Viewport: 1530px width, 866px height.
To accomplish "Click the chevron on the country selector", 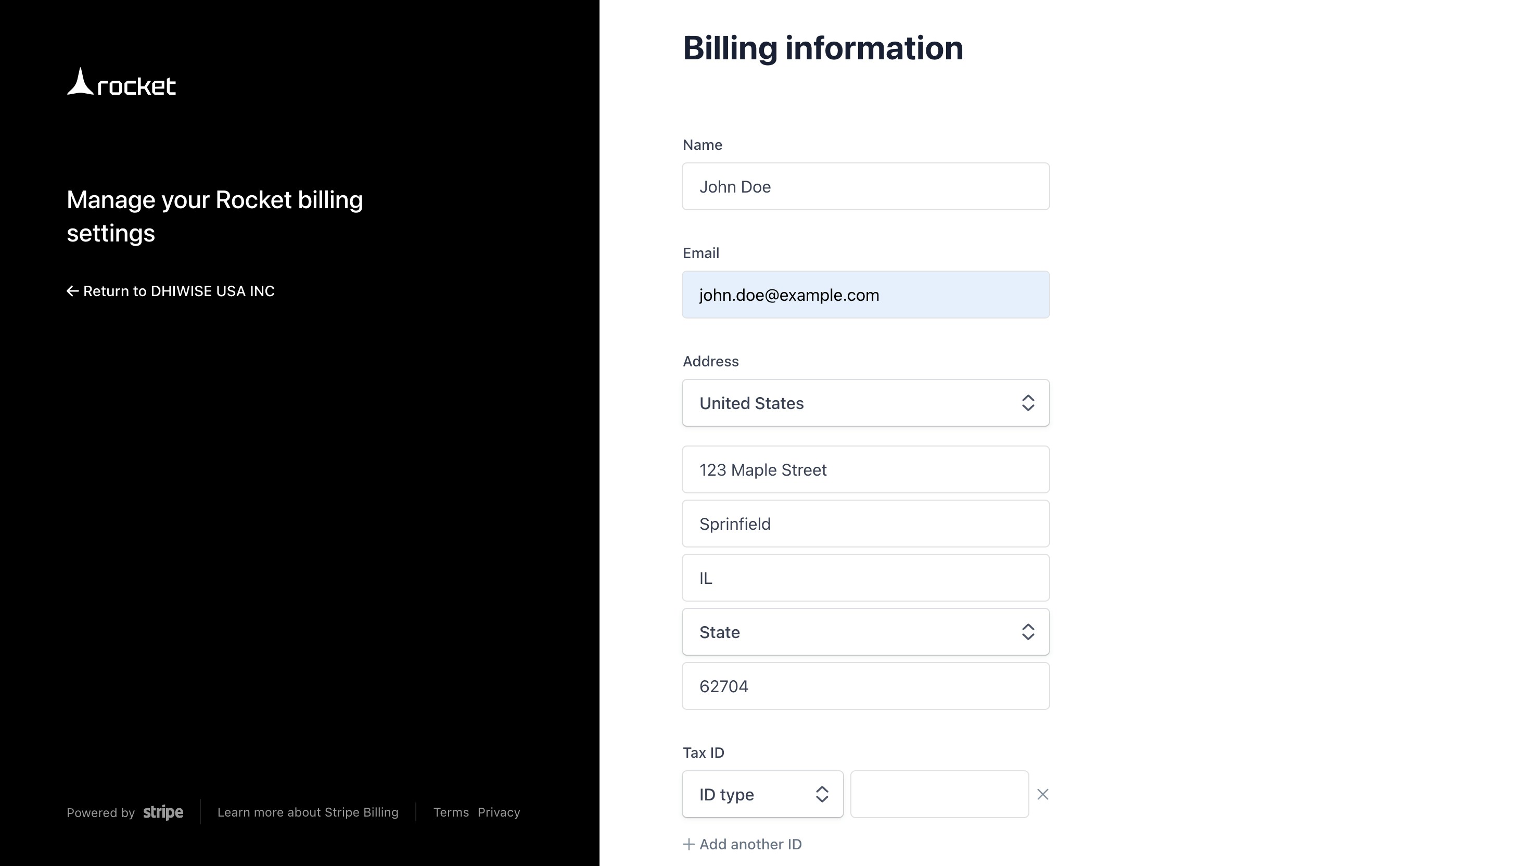I will (x=1028, y=403).
